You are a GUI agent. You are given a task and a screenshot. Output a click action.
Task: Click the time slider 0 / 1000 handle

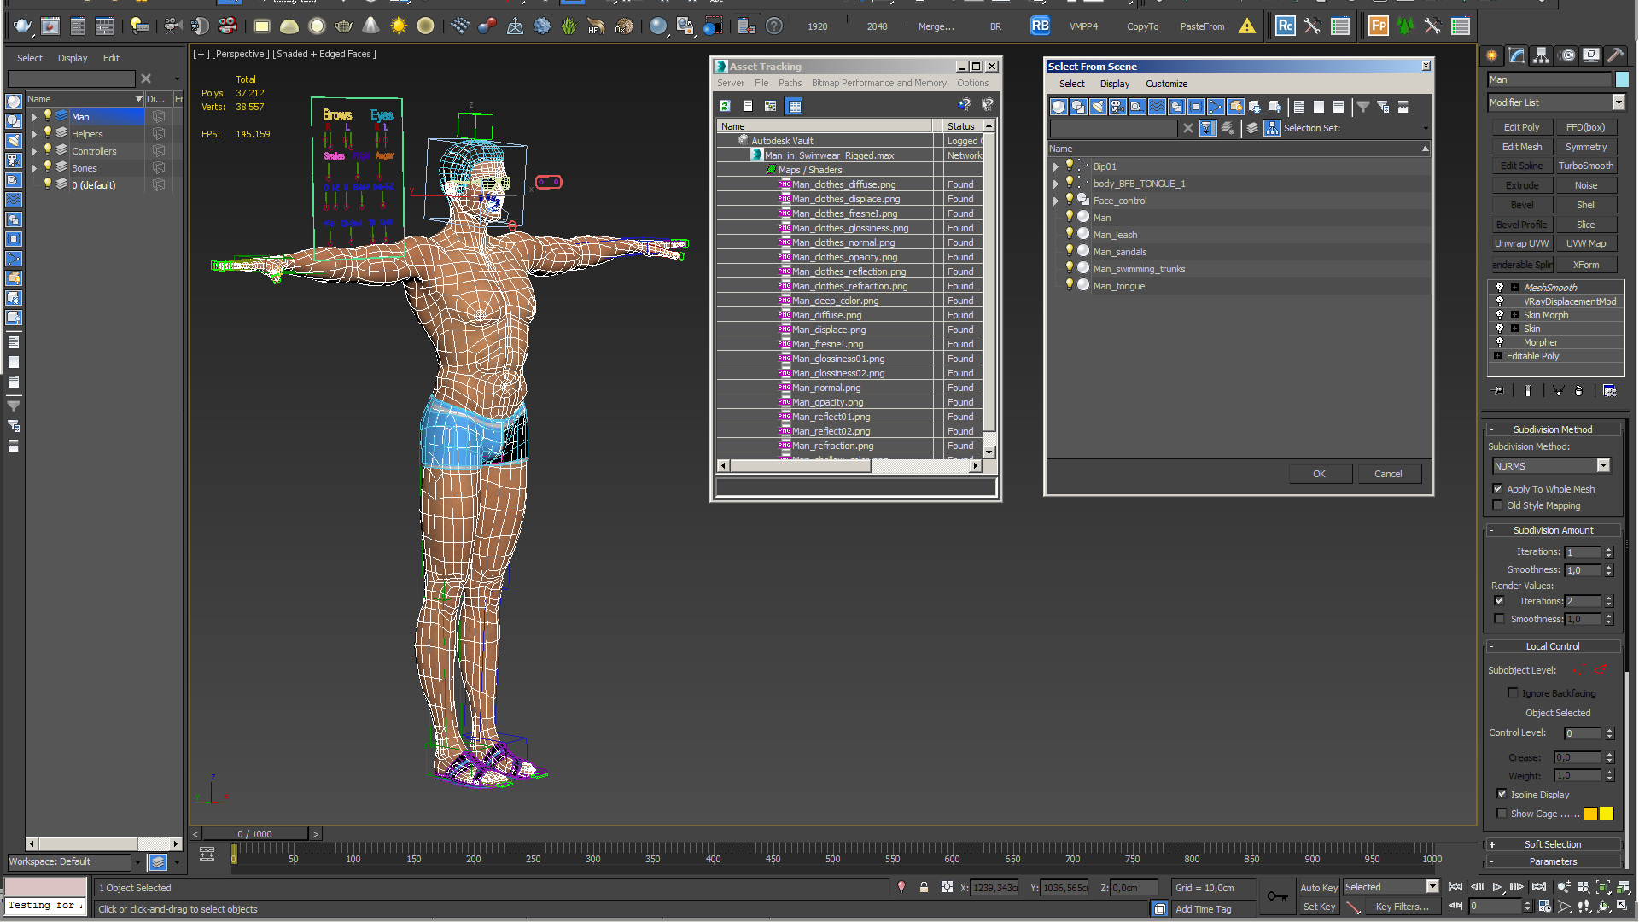(x=254, y=834)
